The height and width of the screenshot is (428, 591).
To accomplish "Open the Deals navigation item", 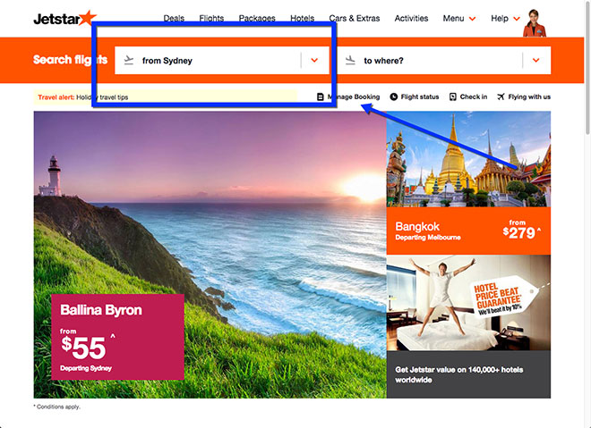I will click(174, 19).
